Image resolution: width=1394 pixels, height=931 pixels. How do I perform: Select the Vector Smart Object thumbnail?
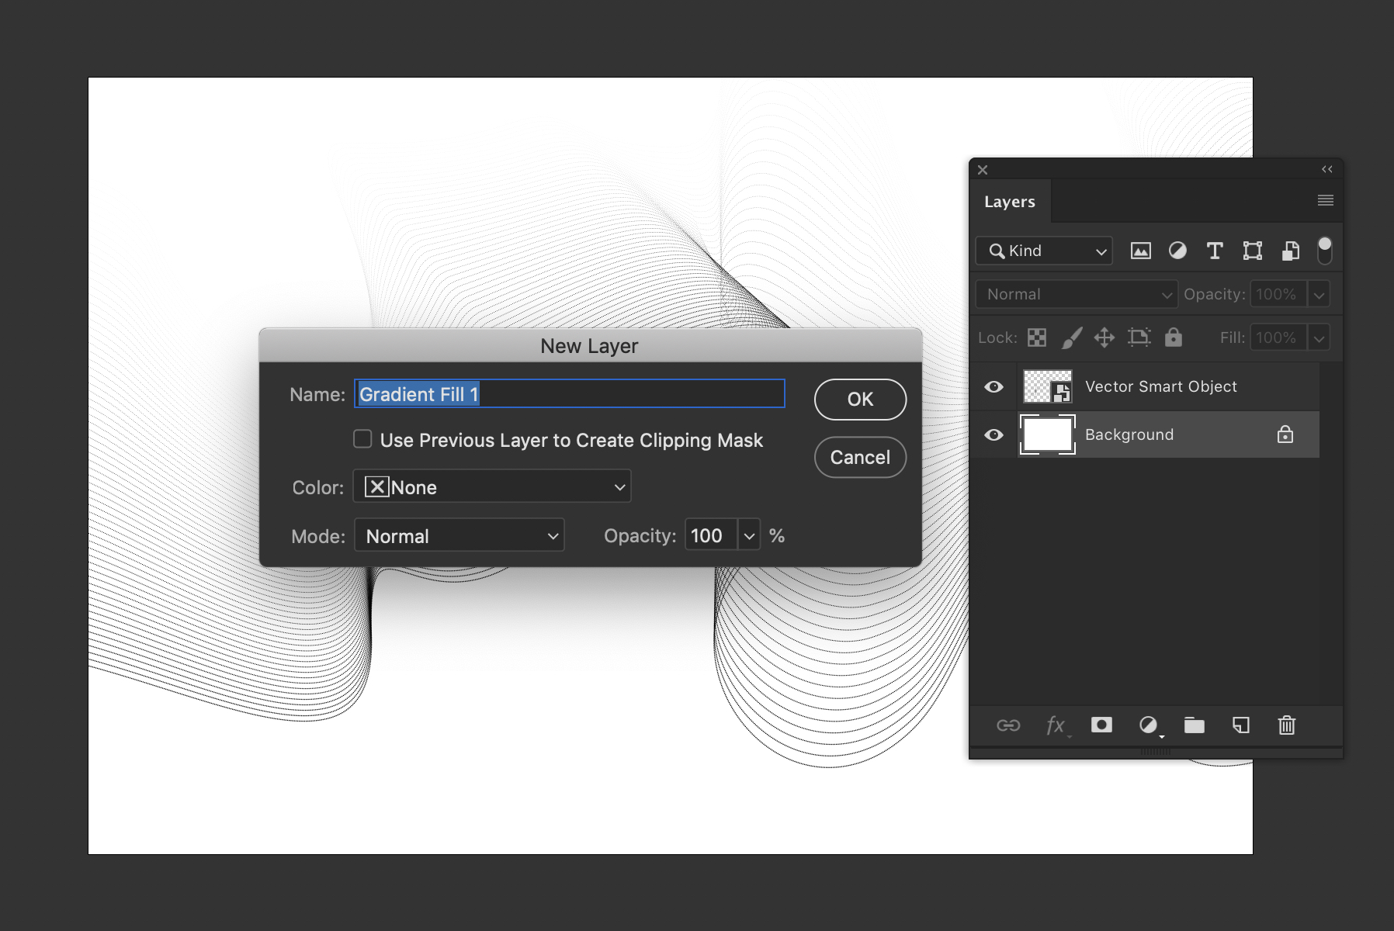[x=1048, y=386]
